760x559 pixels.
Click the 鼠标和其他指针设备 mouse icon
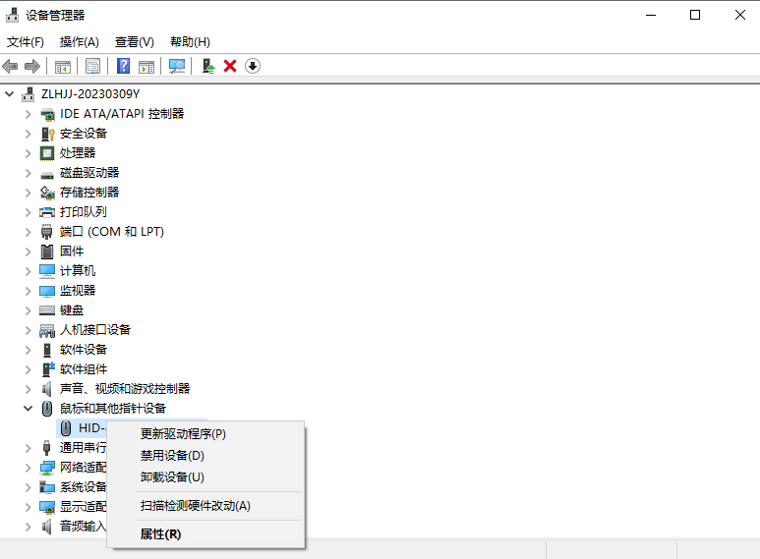point(47,409)
